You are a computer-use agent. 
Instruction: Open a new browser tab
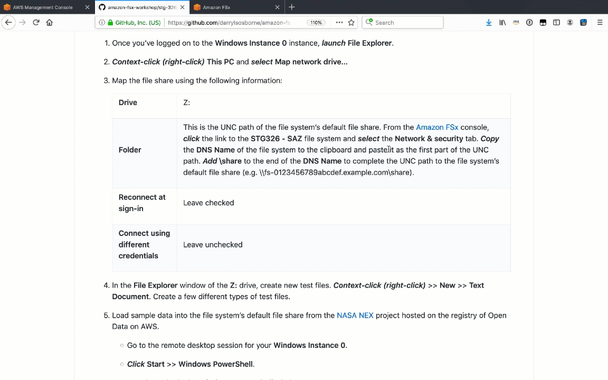point(292,7)
